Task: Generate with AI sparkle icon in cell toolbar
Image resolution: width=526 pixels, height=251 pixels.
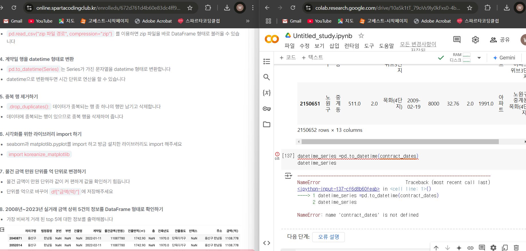Action: pos(459,248)
